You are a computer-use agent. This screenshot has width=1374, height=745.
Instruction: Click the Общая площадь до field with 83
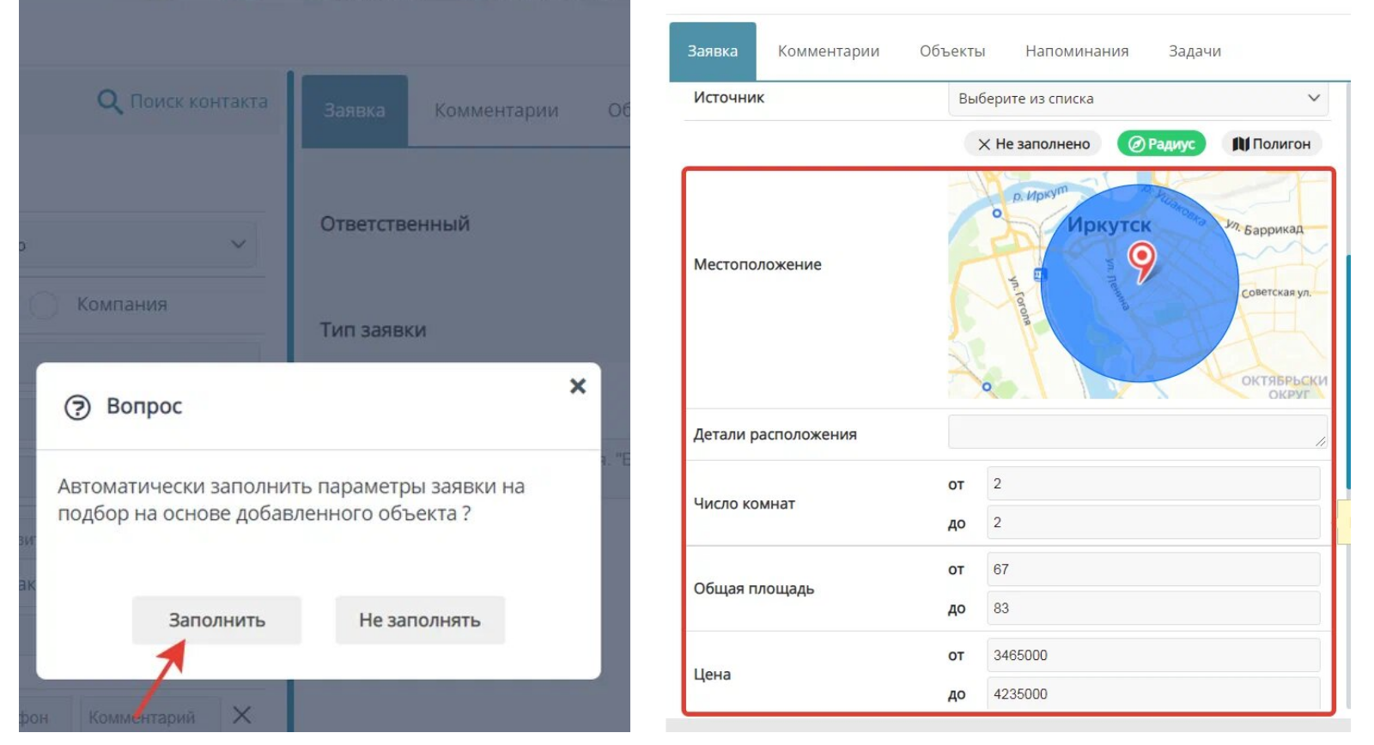click(x=1153, y=608)
